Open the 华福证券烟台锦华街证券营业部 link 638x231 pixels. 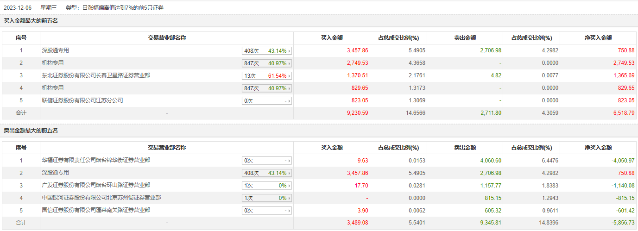95,160
